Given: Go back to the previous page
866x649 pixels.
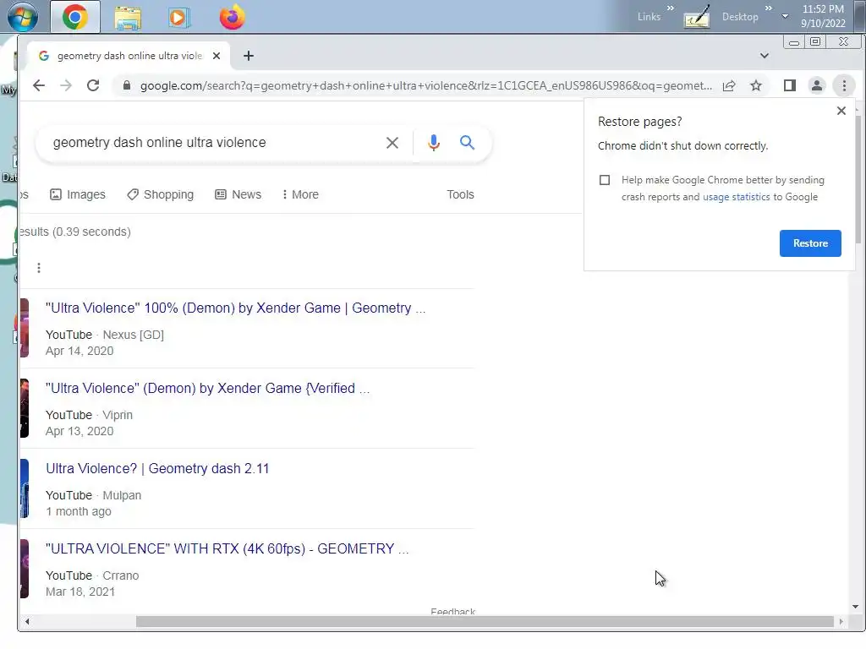Looking at the screenshot, I should point(39,85).
